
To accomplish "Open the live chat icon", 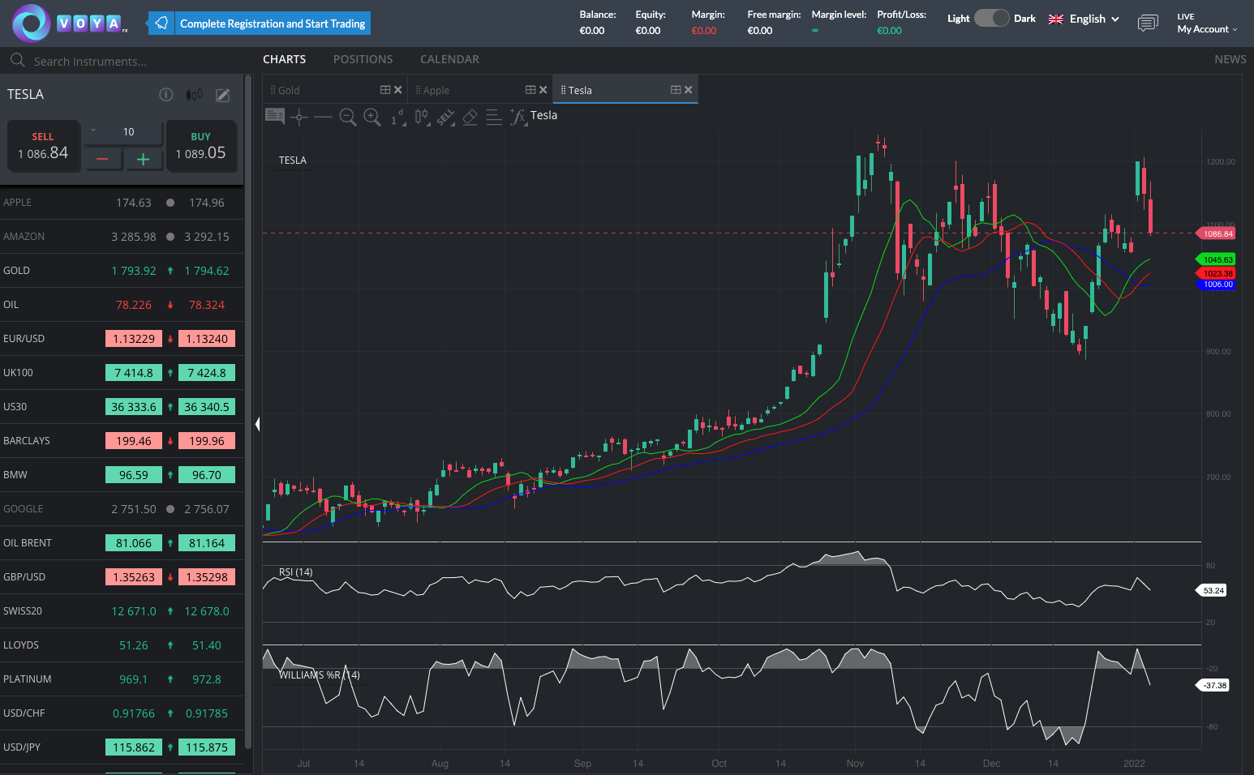I will click(x=1148, y=23).
